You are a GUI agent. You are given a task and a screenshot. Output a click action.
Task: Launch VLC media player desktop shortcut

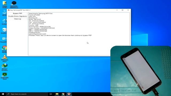tap(5, 58)
